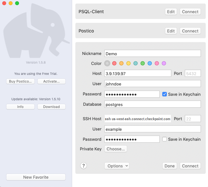This screenshot has width=208, height=187.
Task: Click the Update available Version 1.5.10 text
Action: [36, 99]
